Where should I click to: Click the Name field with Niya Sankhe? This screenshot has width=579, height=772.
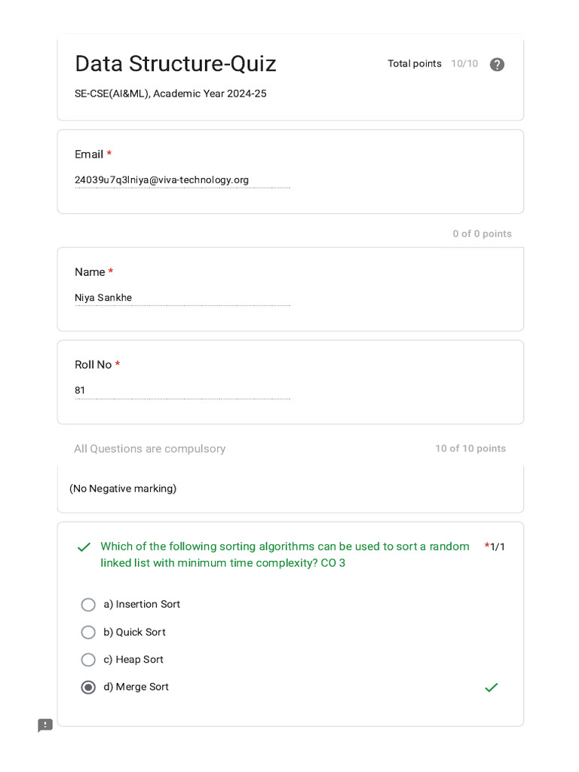point(182,298)
